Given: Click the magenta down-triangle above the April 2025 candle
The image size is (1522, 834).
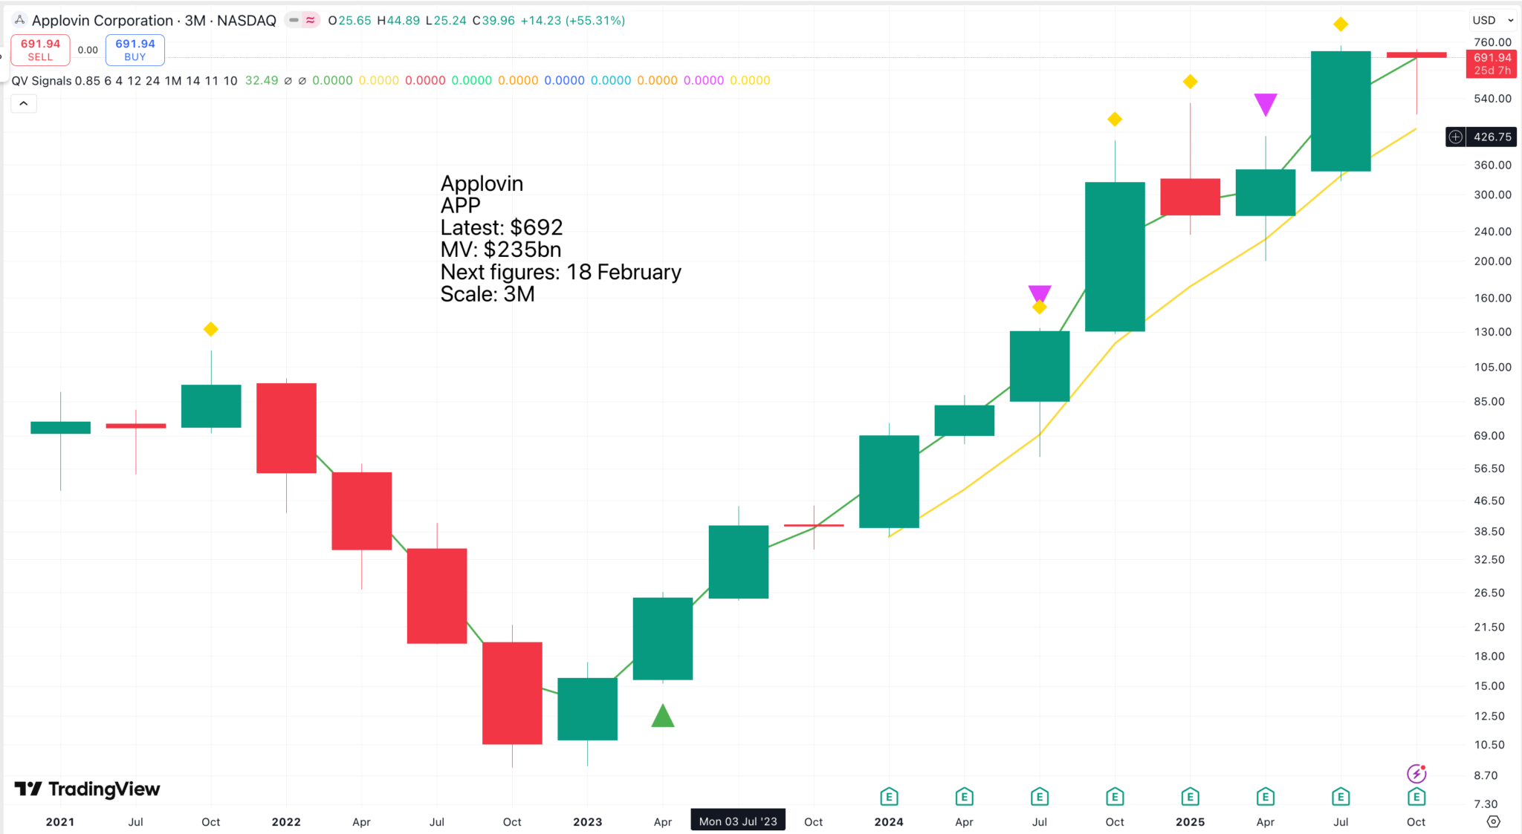Looking at the screenshot, I should (x=1265, y=104).
